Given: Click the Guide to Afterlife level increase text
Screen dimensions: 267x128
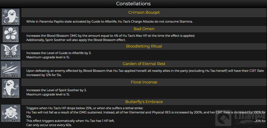Looking at the screenshot, I should 59,53.
